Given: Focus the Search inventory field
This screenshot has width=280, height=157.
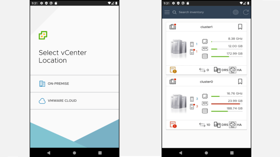Looking at the screenshot, I should coord(191,12).
